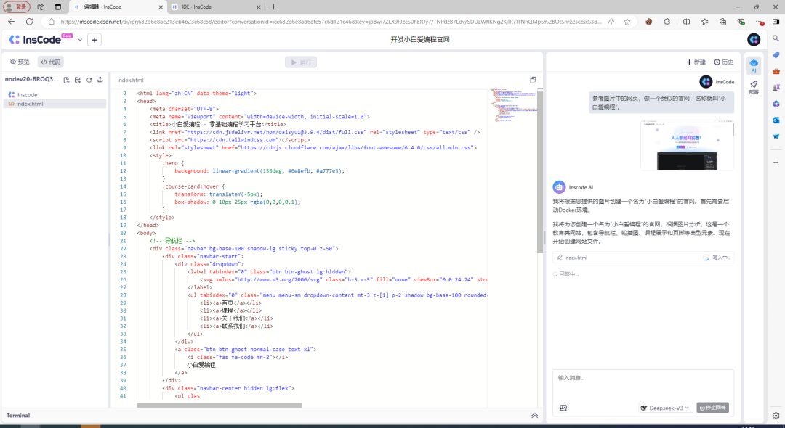Open the Deepseek-V3 model dropdown

pyautogui.click(x=665, y=408)
